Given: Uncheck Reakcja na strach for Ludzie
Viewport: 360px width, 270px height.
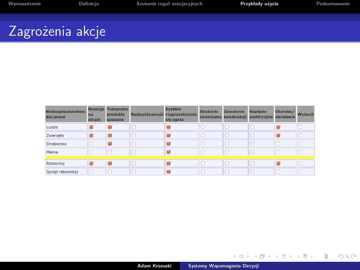Looking at the screenshot, I should click(x=91, y=127).
